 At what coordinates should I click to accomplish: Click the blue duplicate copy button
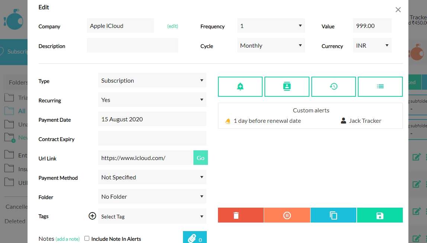[x=333, y=215]
